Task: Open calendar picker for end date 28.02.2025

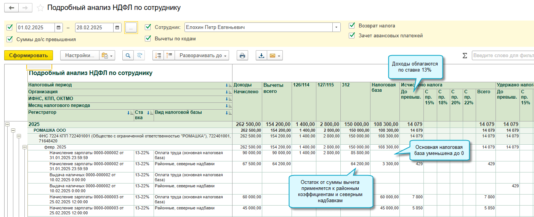Action: [118, 27]
